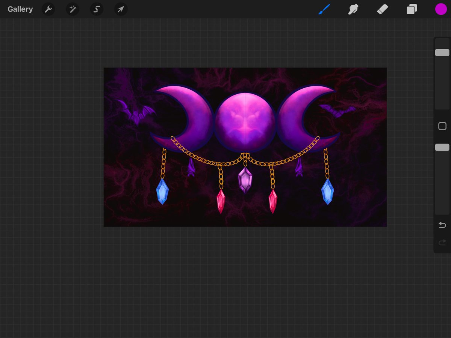Open the Layers panel
The height and width of the screenshot is (338, 451).
[x=412, y=9]
